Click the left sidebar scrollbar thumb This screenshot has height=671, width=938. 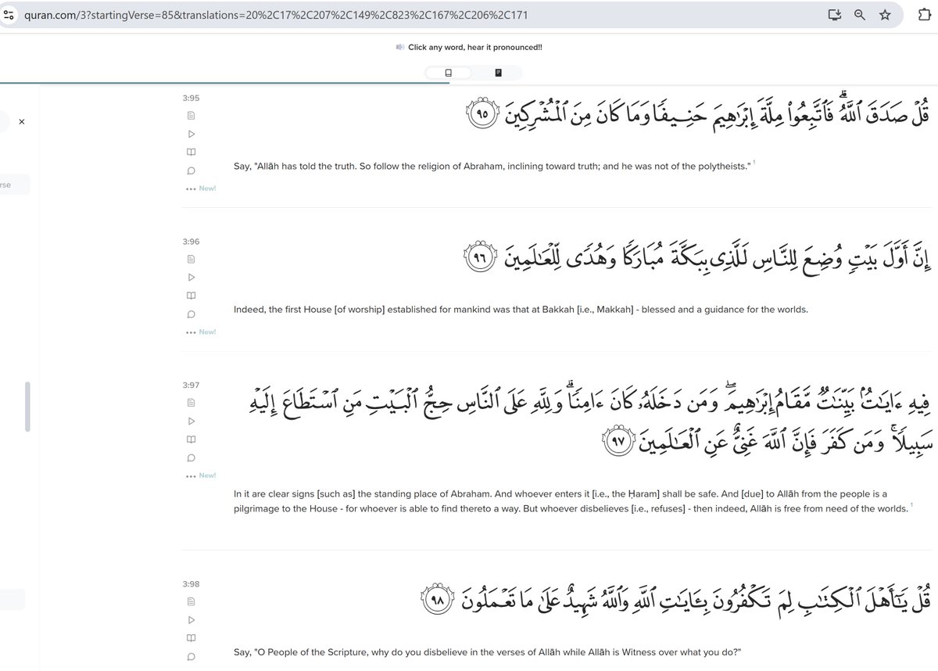coord(27,407)
